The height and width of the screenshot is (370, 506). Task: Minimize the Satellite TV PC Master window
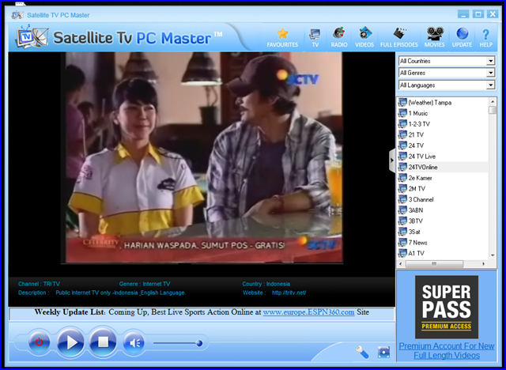point(463,14)
